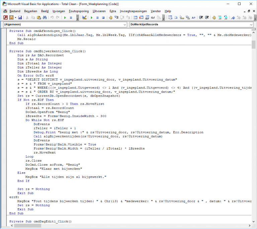
Task: Click the Run Sub green play button
Action: 91,17
